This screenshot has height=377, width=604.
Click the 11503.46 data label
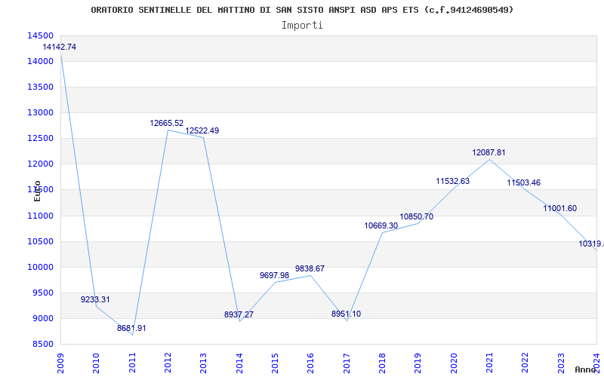tap(523, 182)
